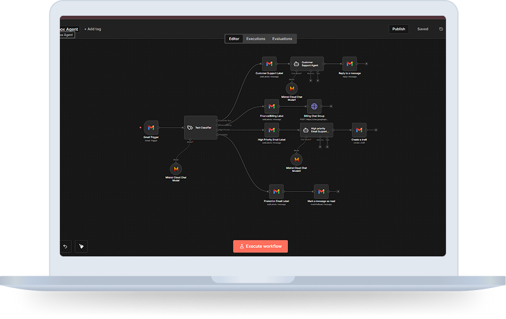Switch to the Evaluations tab
The width and height of the screenshot is (506, 319).
[282, 39]
